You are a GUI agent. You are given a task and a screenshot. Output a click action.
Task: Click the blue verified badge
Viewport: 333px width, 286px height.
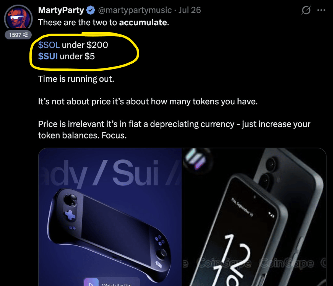(x=91, y=10)
